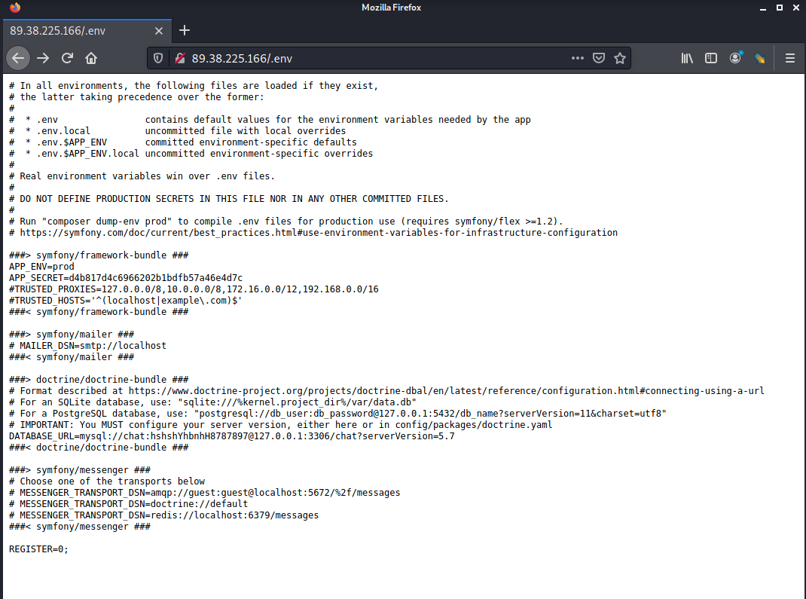Open a new tab with plus button
The height and width of the screenshot is (599, 806).
(185, 30)
